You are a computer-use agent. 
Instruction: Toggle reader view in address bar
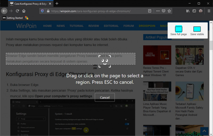(x=150, y=11)
